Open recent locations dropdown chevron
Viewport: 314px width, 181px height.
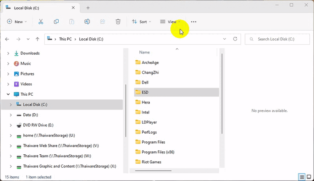28,39
